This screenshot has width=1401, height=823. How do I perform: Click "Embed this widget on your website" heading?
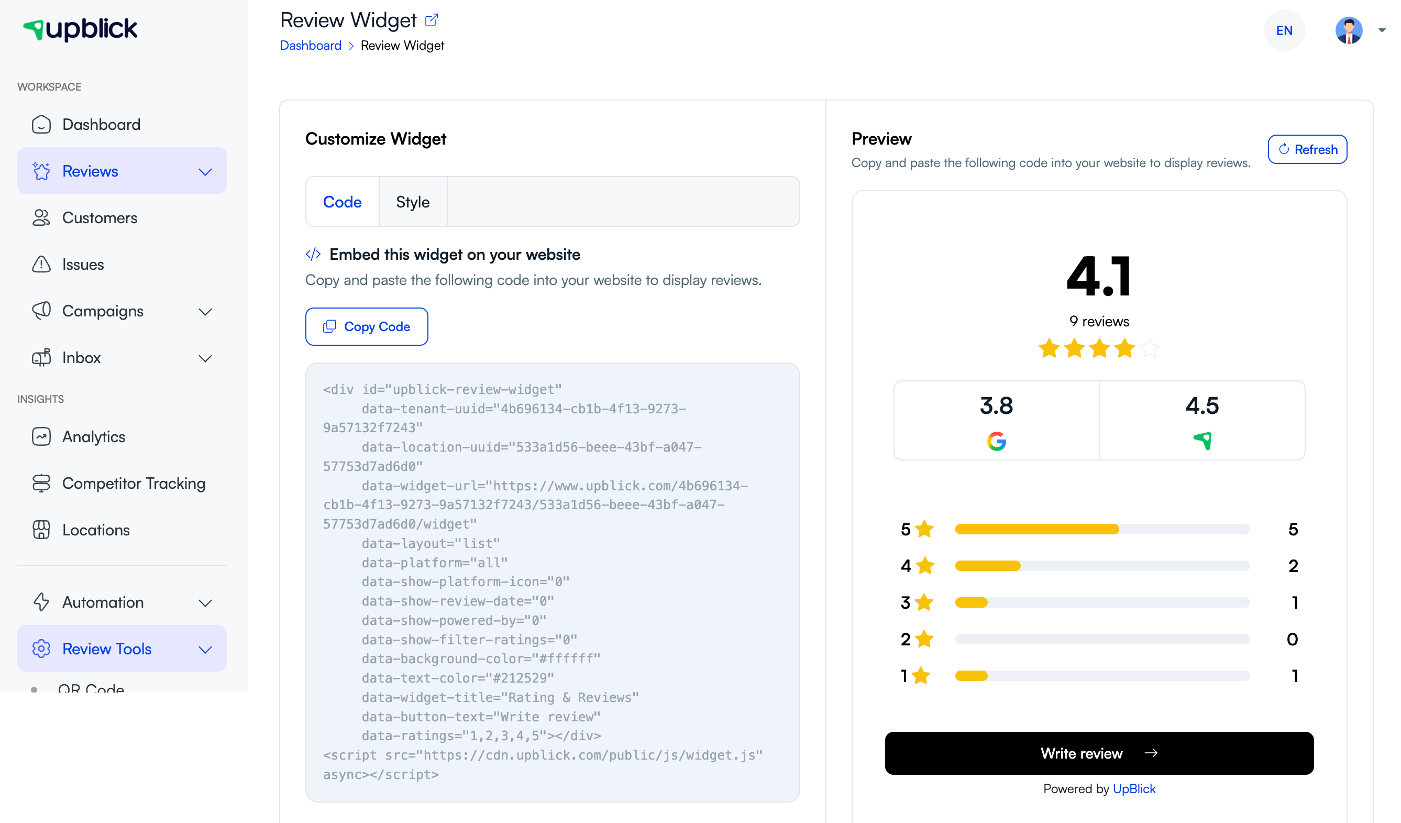455,255
